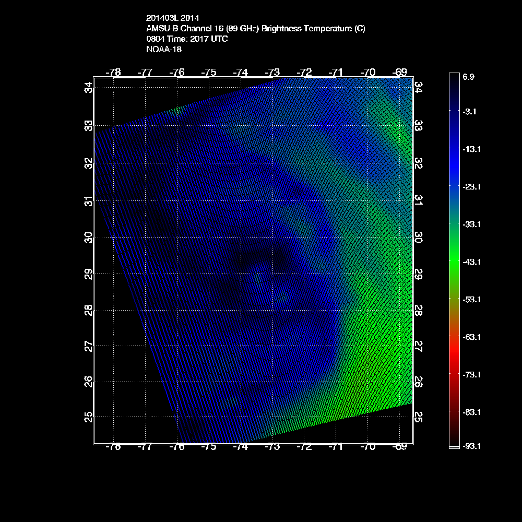522x522 pixels.
Task: Click the 25 latitude label on the left axis
Action: click(x=89, y=416)
